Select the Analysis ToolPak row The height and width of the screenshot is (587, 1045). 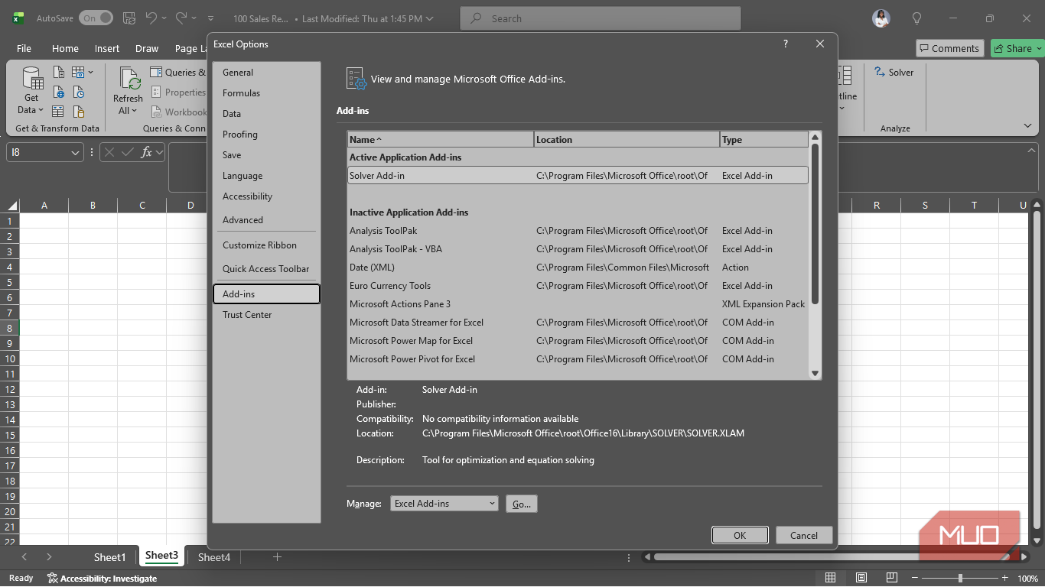click(x=578, y=231)
